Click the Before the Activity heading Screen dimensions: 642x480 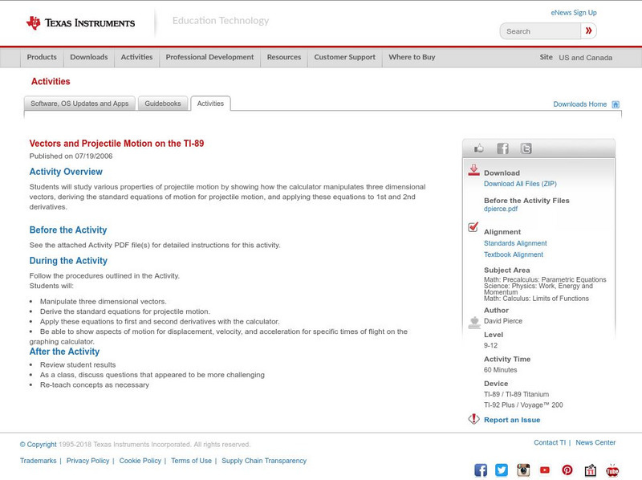(68, 230)
